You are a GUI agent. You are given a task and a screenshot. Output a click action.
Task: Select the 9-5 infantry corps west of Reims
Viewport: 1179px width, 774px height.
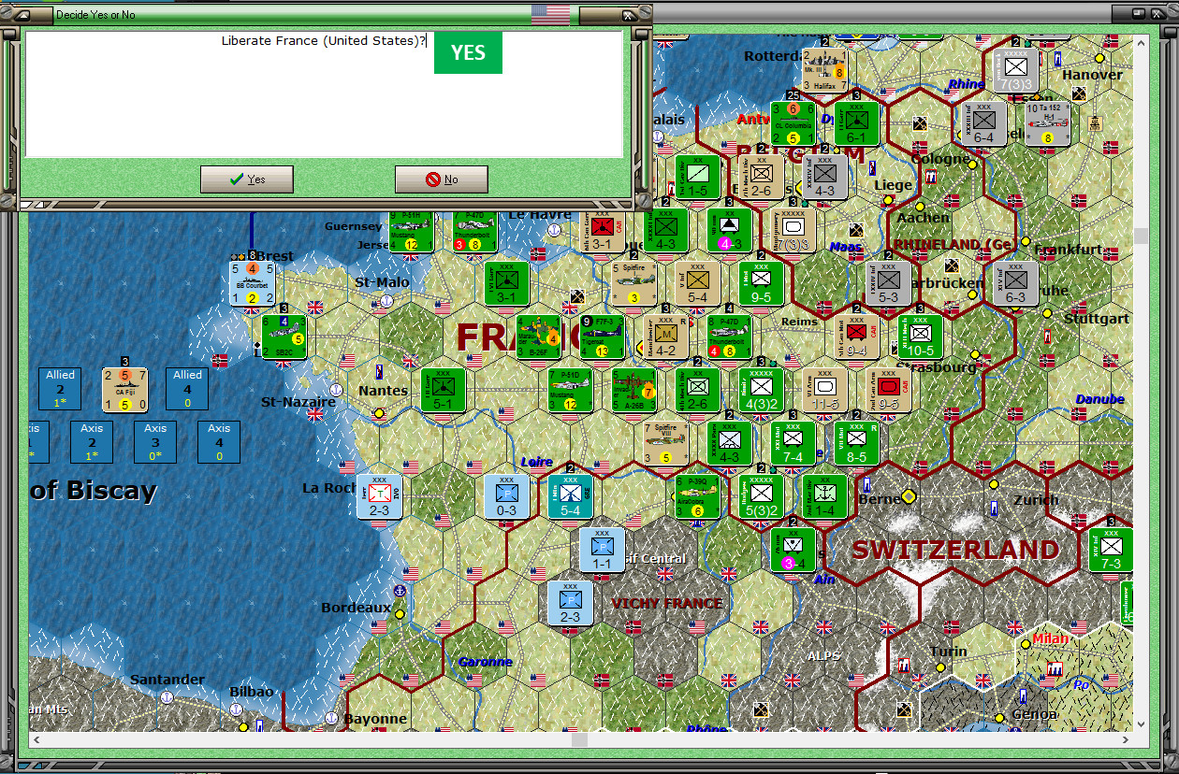pos(761,283)
